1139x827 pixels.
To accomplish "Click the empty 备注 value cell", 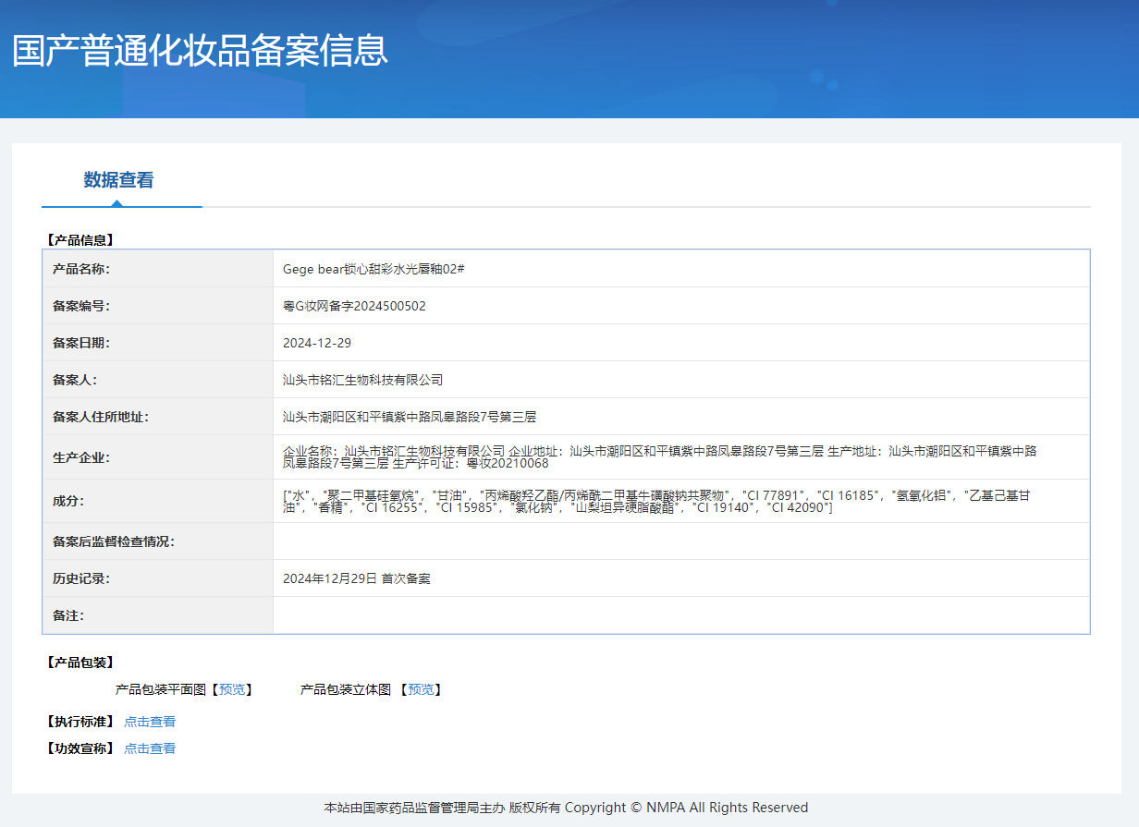I will [x=680, y=615].
